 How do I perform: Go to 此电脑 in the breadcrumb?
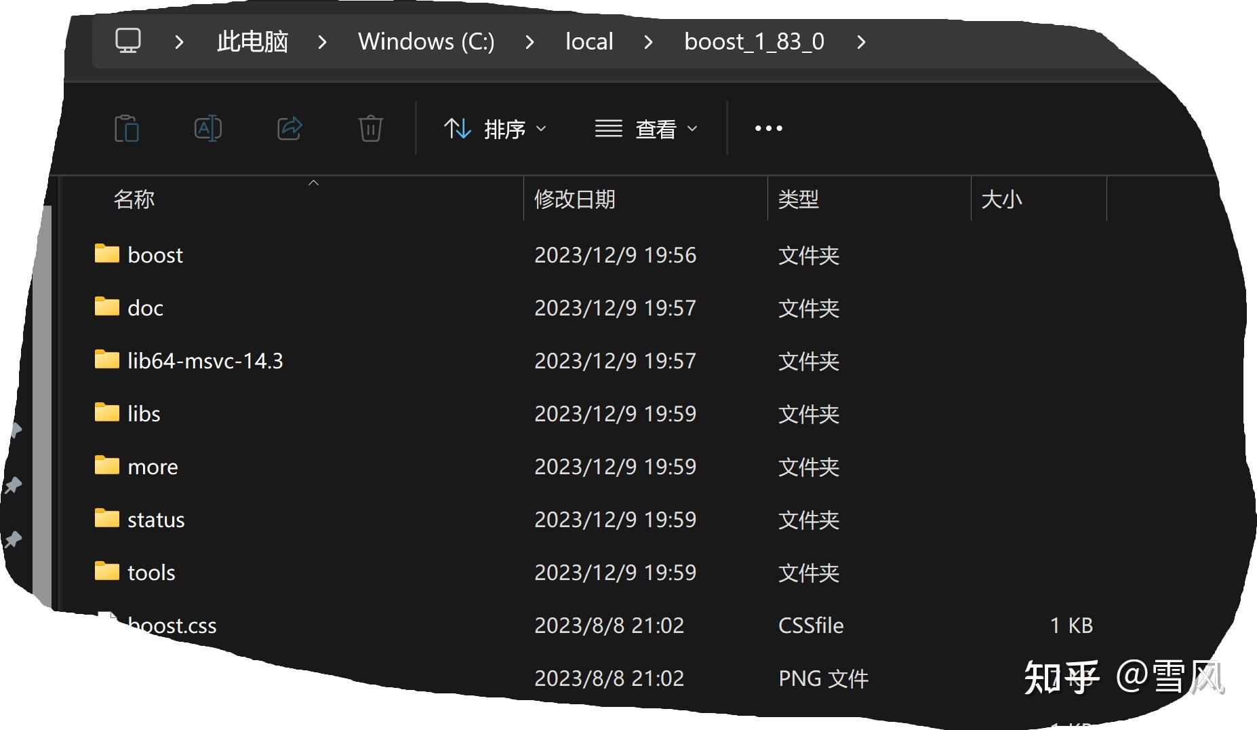click(x=252, y=42)
